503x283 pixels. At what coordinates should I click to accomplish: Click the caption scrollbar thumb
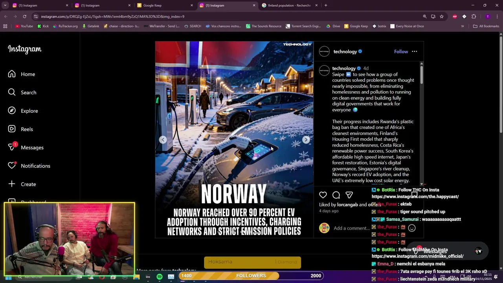pyautogui.click(x=422, y=74)
